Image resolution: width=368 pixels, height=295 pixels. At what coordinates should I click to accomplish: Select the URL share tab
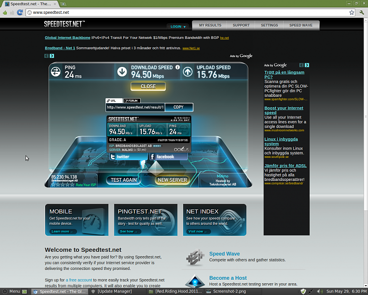click(x=114, y=101)
